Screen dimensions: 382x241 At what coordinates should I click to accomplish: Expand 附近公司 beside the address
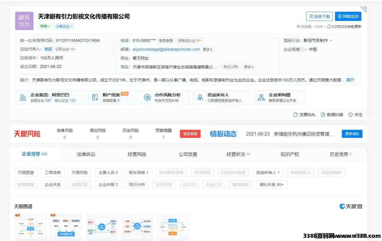tap(231, 67)
